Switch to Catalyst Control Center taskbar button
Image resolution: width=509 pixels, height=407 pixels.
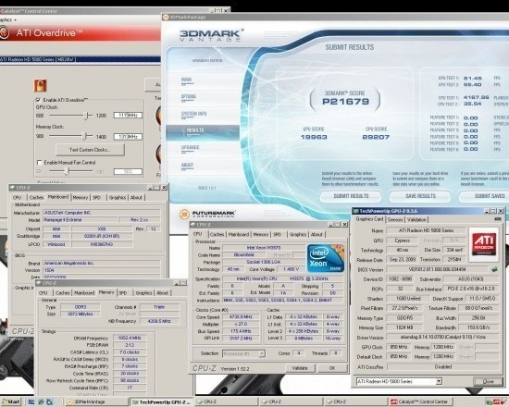click(420, 401)
